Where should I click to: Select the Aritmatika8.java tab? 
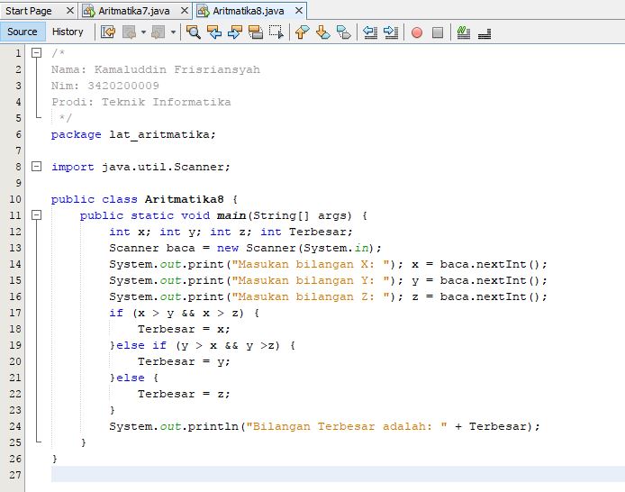click(x=249, y=11)
